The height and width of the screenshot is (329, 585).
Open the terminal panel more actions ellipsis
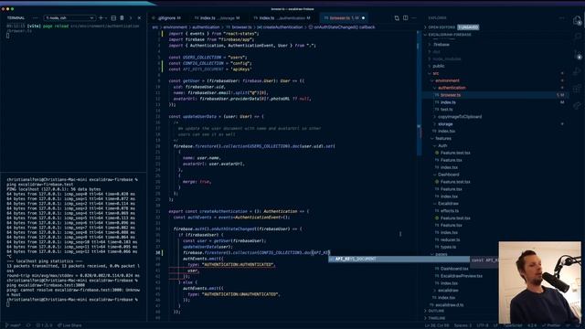pos(35,18)
